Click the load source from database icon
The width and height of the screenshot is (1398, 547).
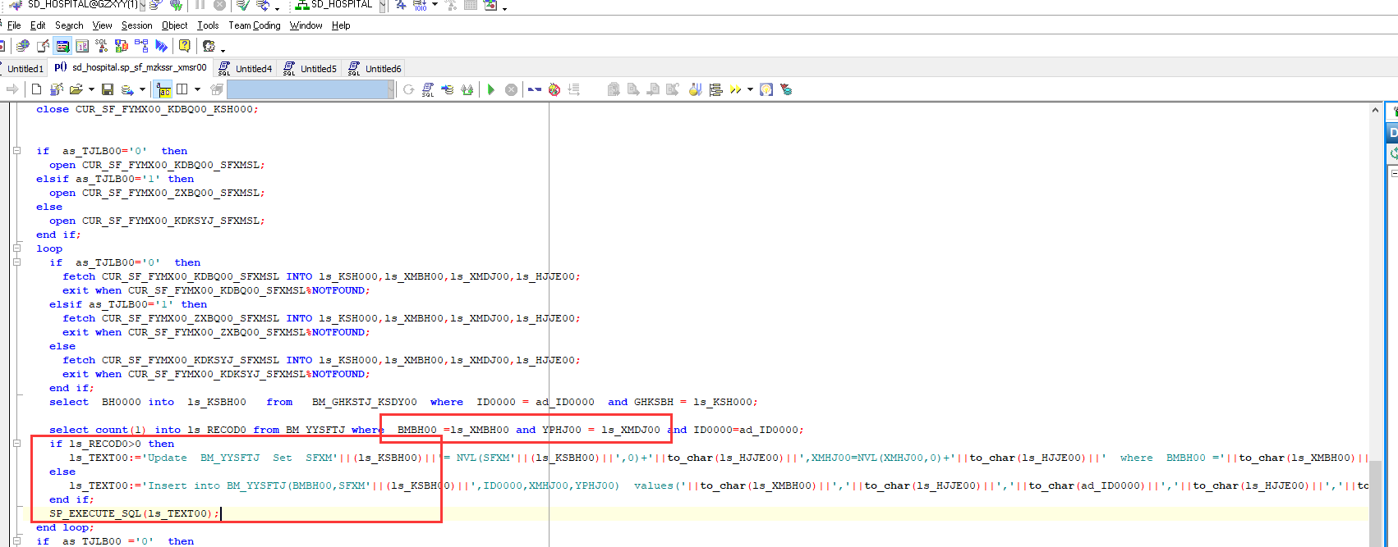[x=57, y=89]
